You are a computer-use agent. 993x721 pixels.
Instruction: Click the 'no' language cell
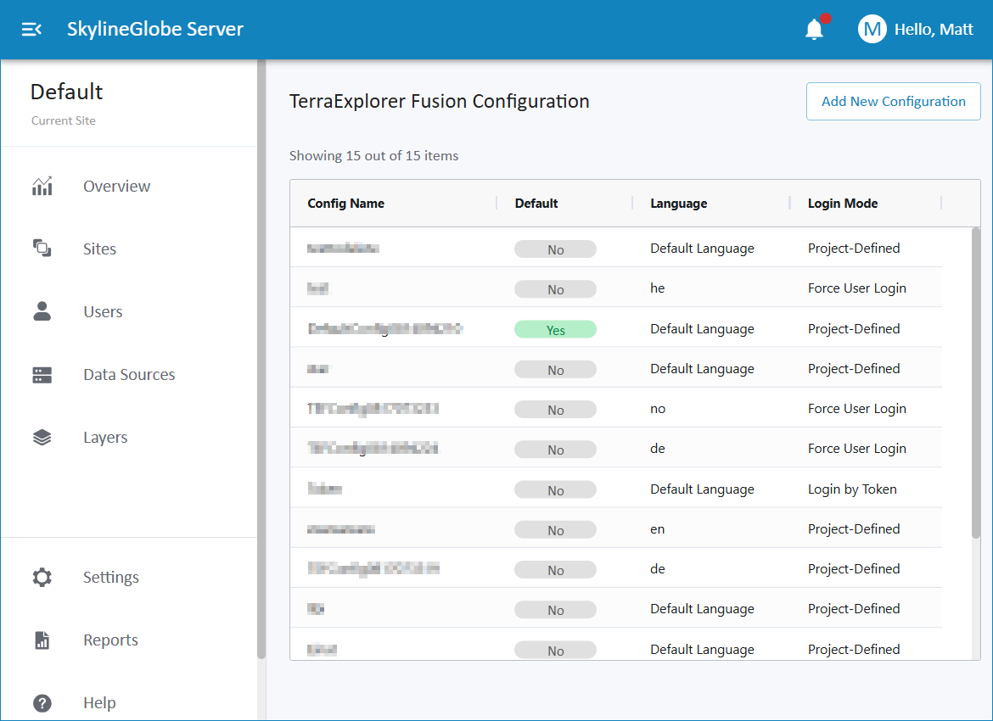pyautogui.click(x=658, y=409)
